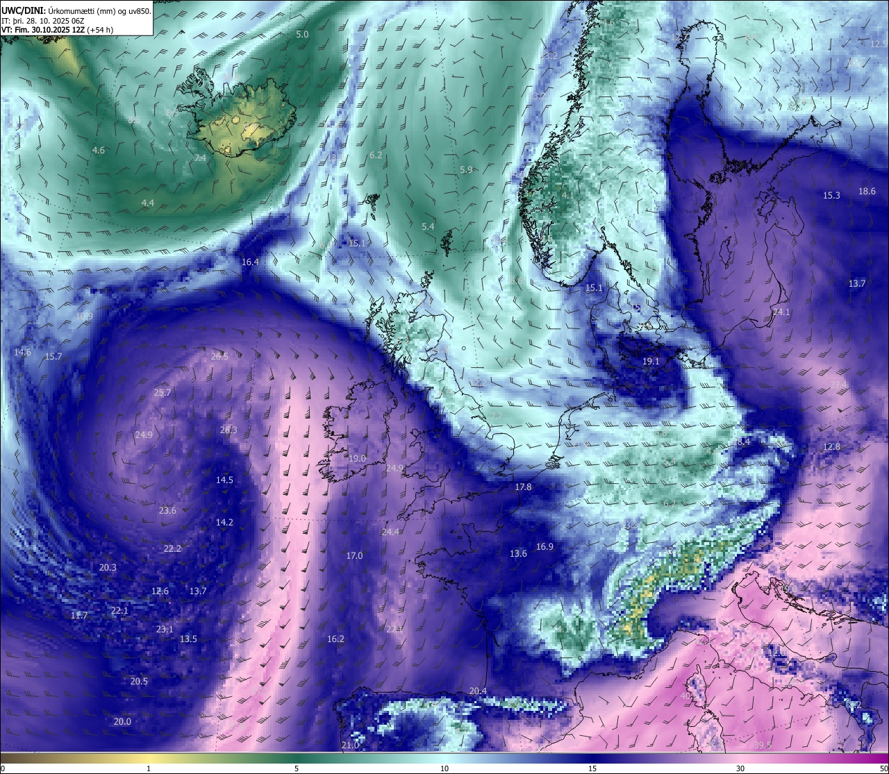Click the map value '39.5'
The height and width of the screenshot is (774, 889).
click(x=762, y=745)
